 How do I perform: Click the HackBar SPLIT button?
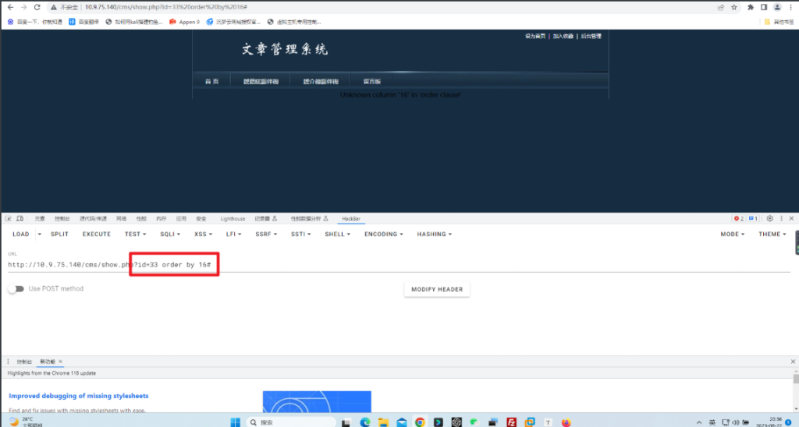[x=59, y=234]
